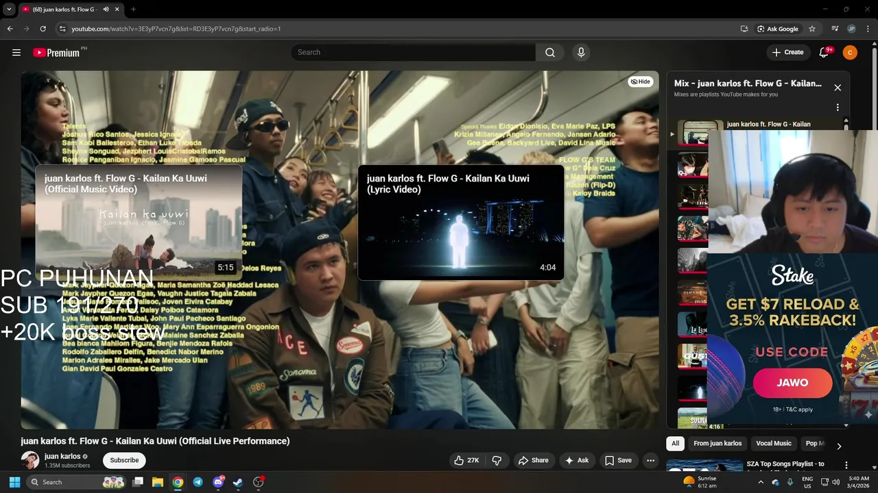Screen dimensions: 878x493
Task: Open juan karlos channel name link
Action: coord(62,456)
